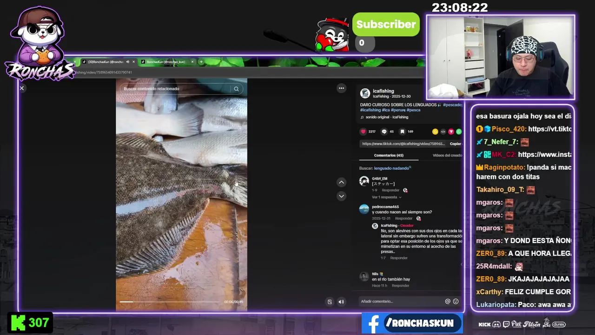Open a new browser tab with plus

tap(201, 62)
